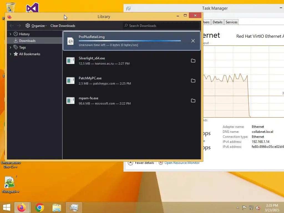Select the PatchMyPC.exe file name

[90, 78]
